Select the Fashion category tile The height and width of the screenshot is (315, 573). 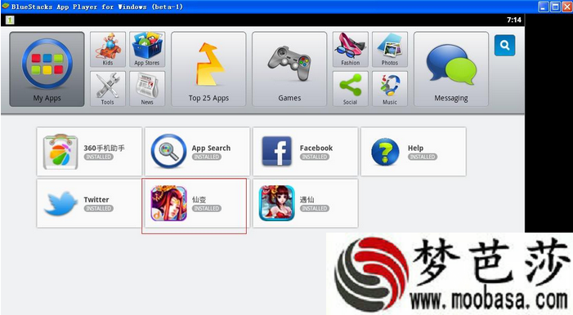[x=351, y=49]
